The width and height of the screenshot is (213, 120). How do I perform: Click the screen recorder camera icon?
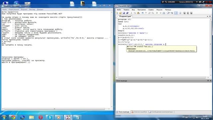coord(200,2)
